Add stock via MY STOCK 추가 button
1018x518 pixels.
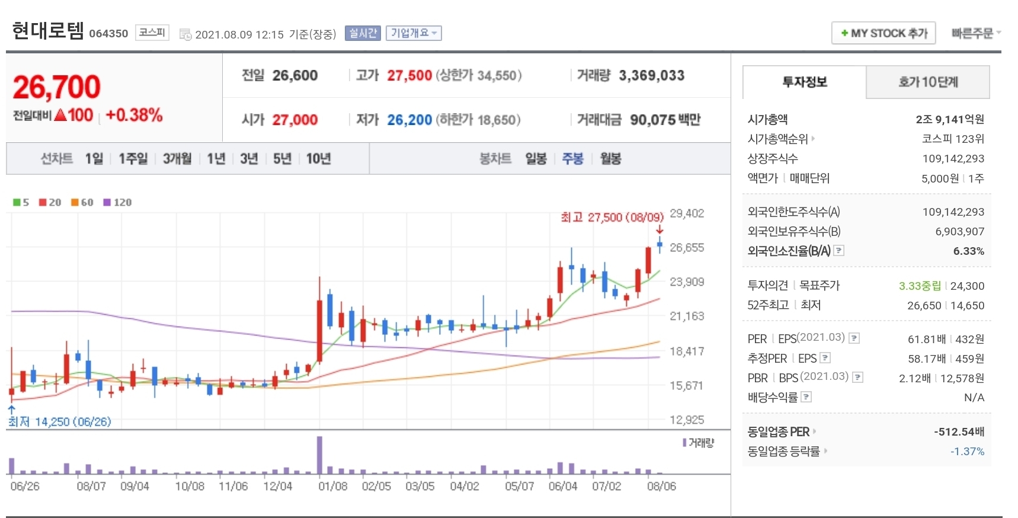click(883, 33)
